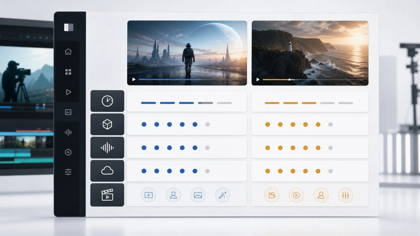
Task: Open the audio waveform icon in sidebar
Action: 68,132
